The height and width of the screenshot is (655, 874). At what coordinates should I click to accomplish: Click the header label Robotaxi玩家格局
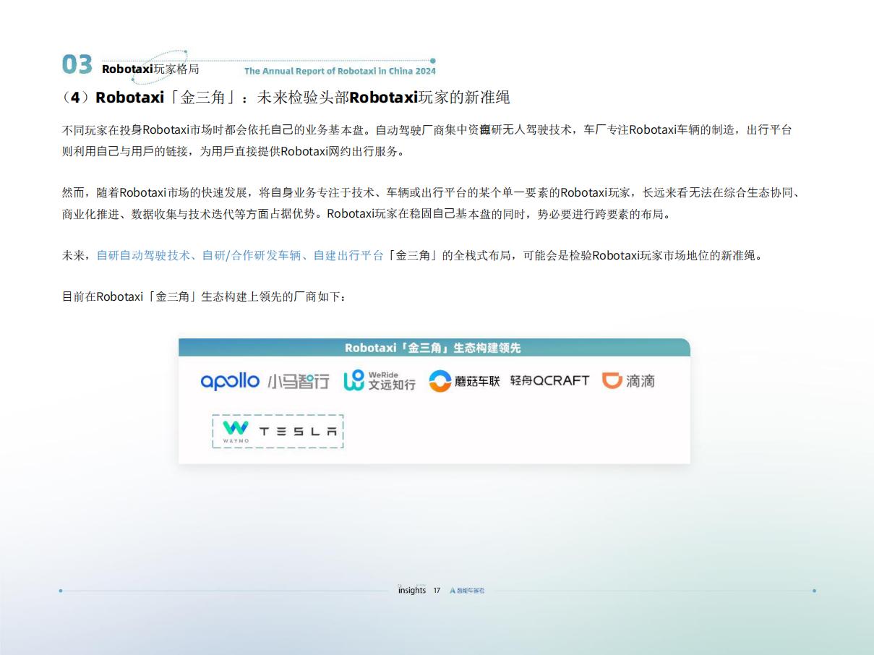[x=150, y=69]
